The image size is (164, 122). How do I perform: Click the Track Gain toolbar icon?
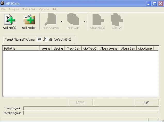tap(73, 20)
